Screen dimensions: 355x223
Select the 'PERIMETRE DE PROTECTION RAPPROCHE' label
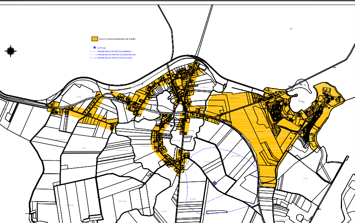(116, 55)
